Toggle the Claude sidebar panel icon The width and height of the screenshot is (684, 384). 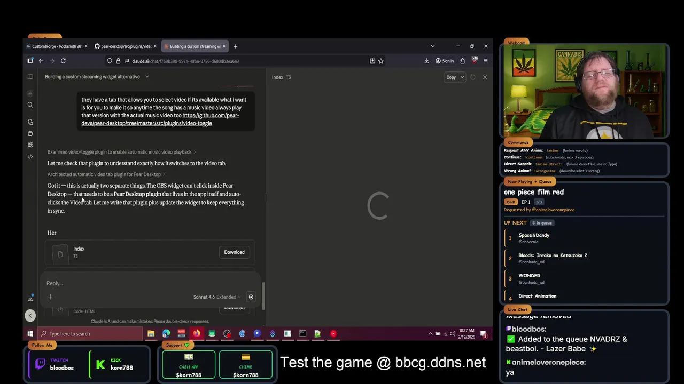[30, 77]
